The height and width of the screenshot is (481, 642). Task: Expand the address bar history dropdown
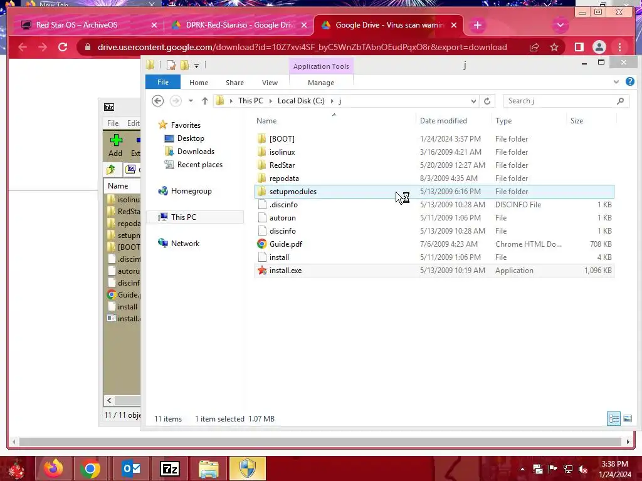tap(473, 101)
